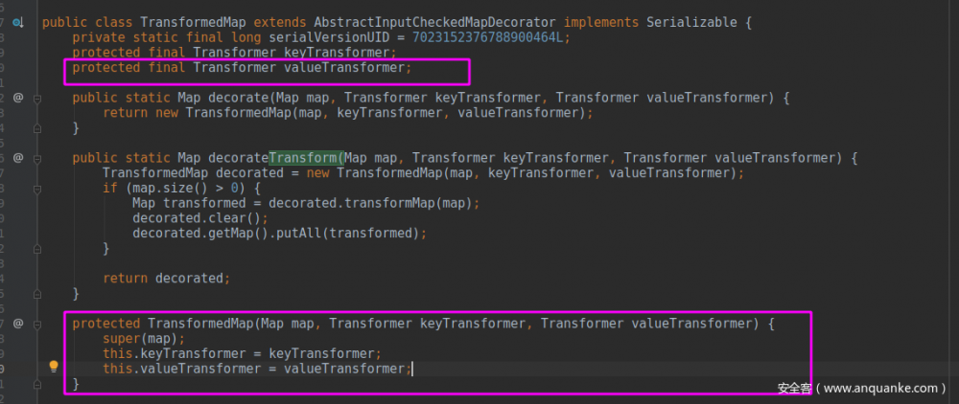The height and width of the screenshot is (404, 959).
Task: Click the implements keyword in class declaration
Action: coord(601,23)
